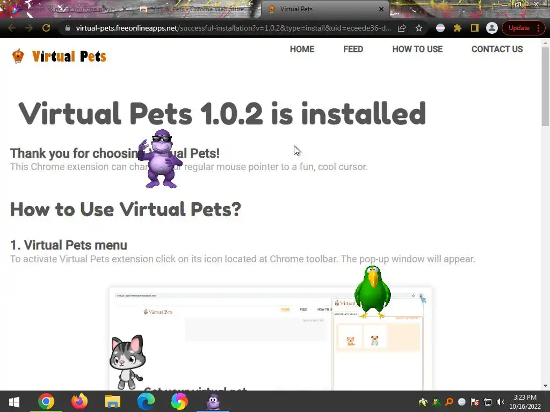Open the CONTACT US navigation link
Screen dimensions: 550x412
(x=497, y=49)
